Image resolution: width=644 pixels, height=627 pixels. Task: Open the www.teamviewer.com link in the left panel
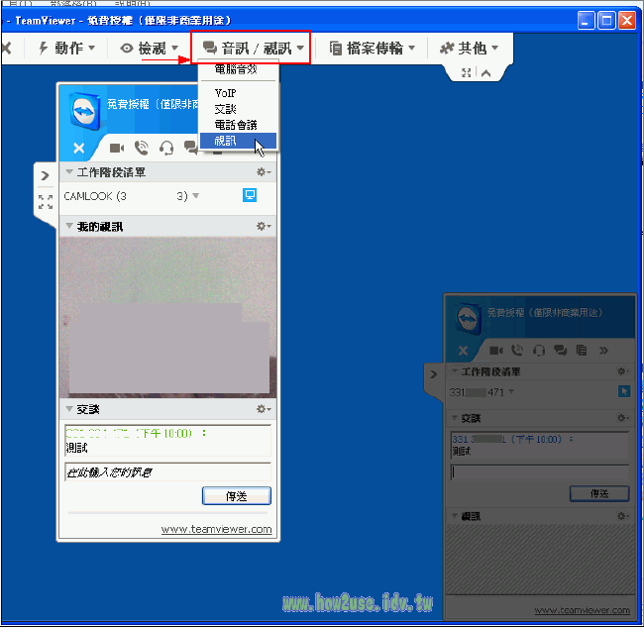pos(216,530)
